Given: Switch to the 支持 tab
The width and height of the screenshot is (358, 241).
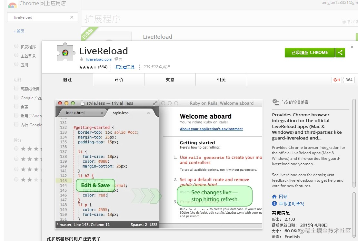Looking at the screenshot, I should [170, 80].
